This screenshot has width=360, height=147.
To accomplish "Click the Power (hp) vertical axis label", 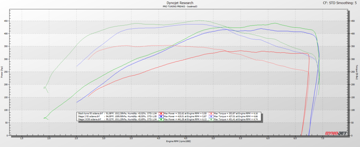I will coord(2,72).
